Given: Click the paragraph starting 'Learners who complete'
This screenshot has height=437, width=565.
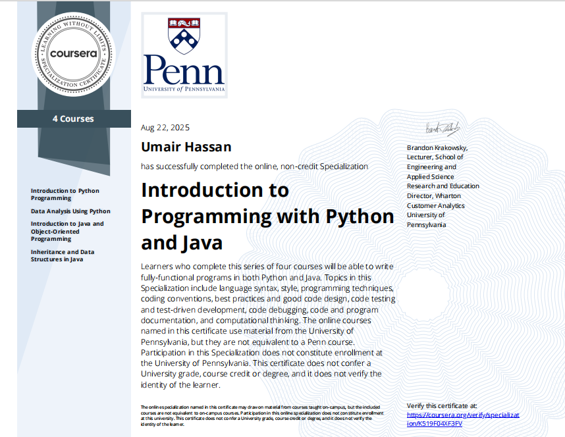Looking at the screenshot, I should (x=268, y=326).
